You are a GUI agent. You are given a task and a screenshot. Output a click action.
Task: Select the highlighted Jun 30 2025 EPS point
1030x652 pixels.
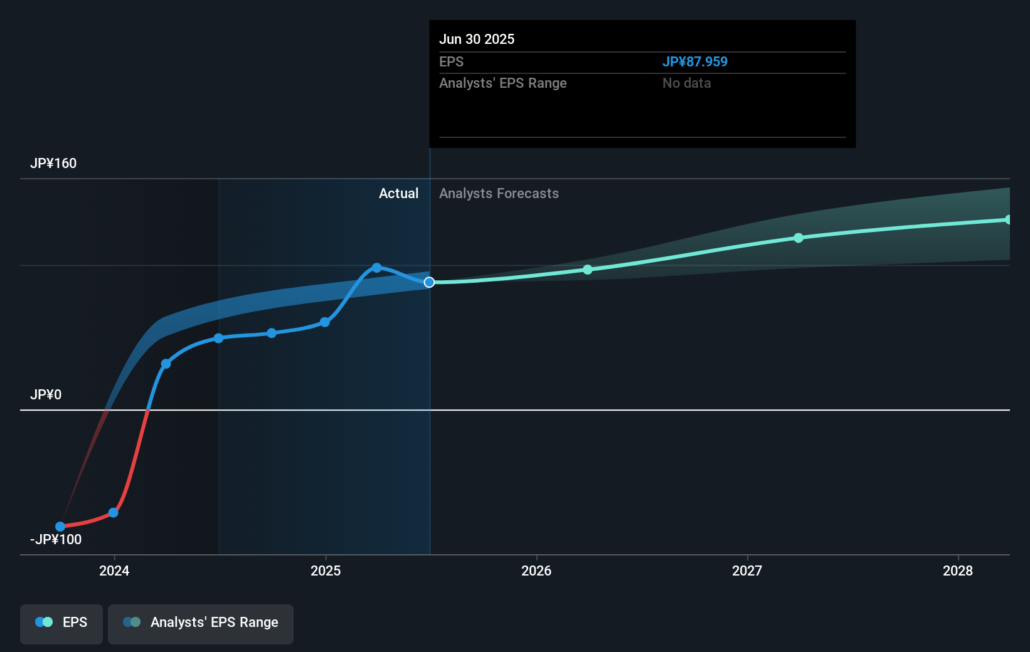[429, 283]
